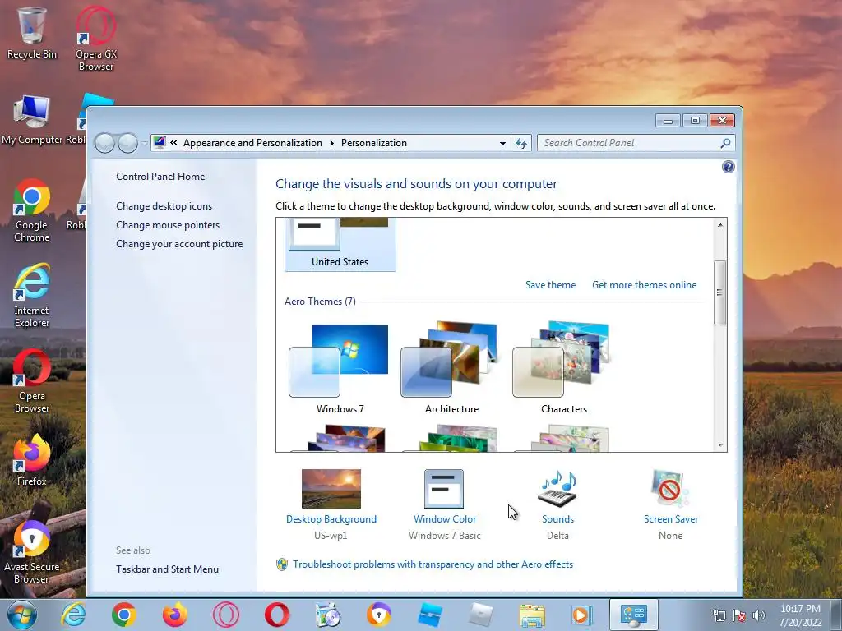
Task: Open Opera GX Browser desktop icon
Action: click(x=96, y=39)
